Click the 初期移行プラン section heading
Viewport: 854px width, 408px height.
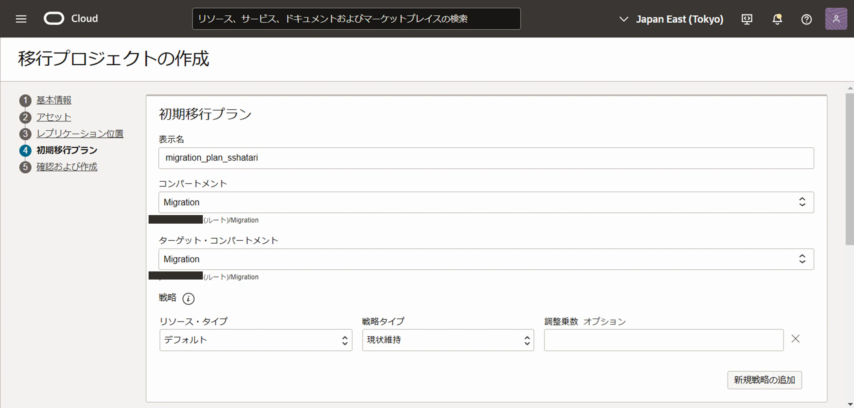pos(205,114)
